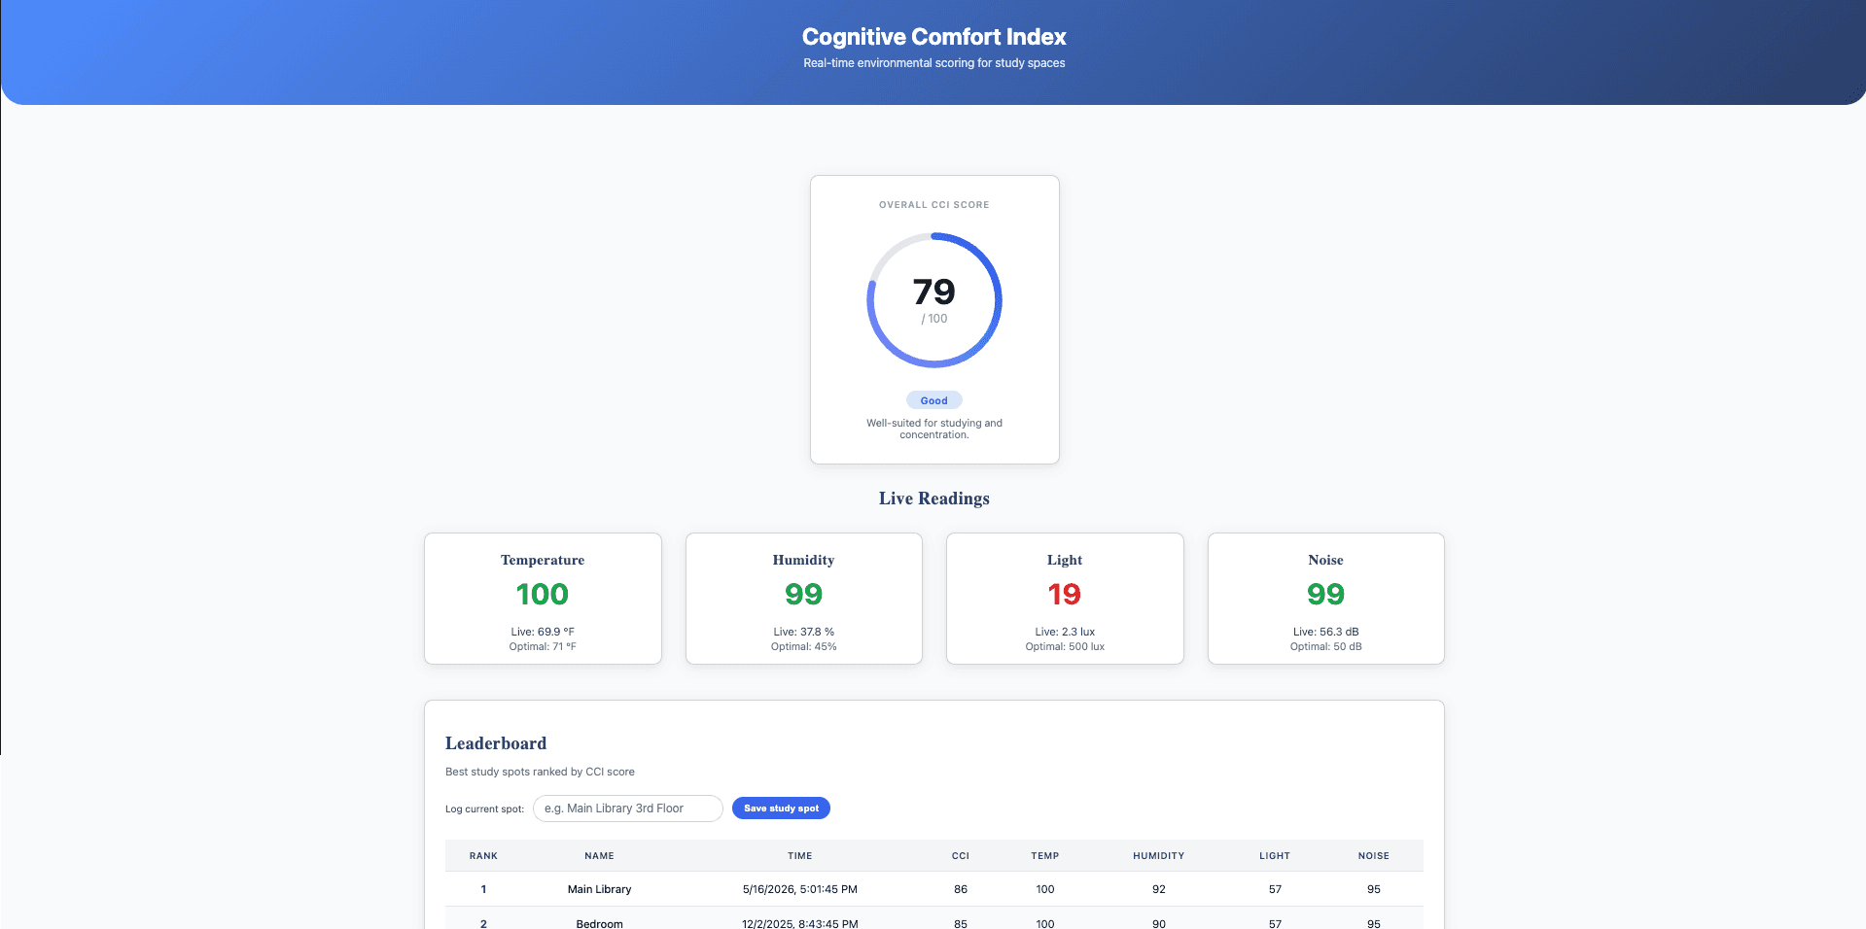The height and width of the screenshot is (929, 1866).
Task: Sort by the CCI column header
Action: point(961,856)
